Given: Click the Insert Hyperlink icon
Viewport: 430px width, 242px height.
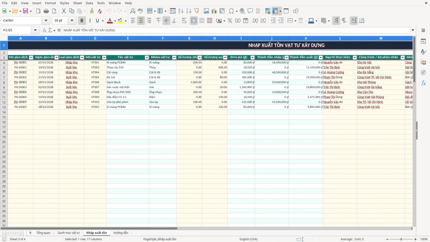Looking at the screenshot, I should (x=242, y=11).
